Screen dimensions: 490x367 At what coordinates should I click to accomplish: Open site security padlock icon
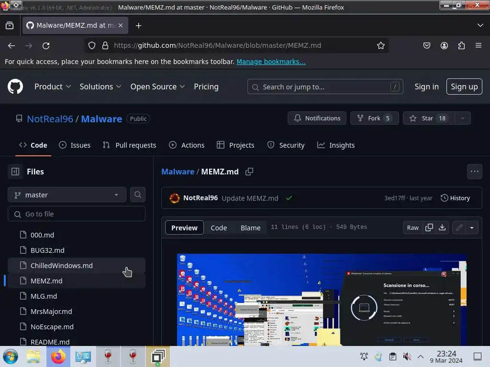coord(105,45)
